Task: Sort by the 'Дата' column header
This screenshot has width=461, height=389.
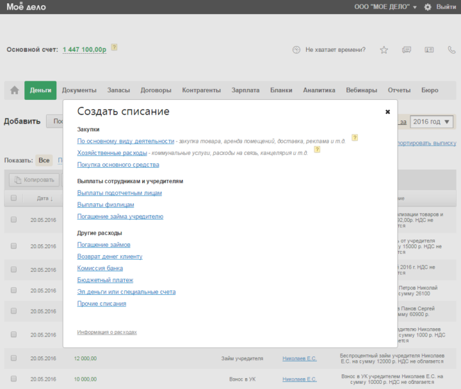Action: [45, 198]
